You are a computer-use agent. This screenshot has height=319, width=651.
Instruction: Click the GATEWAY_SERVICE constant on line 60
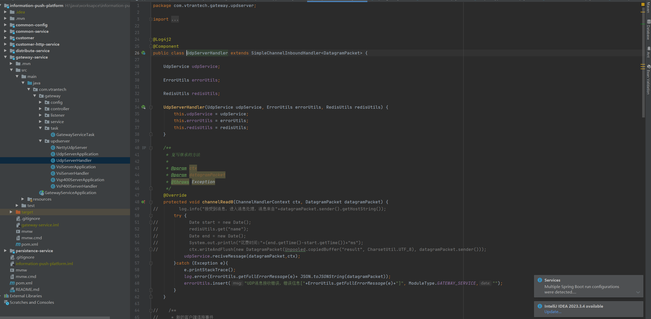tap(456, 283)
